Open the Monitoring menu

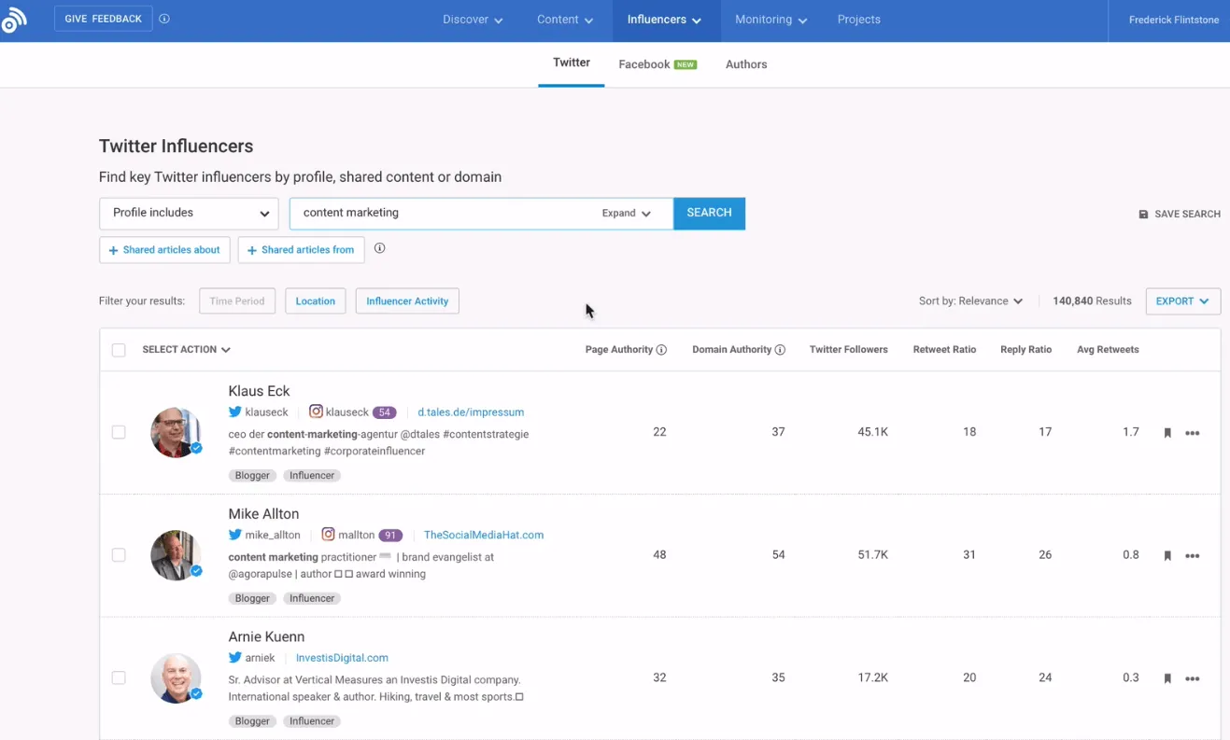point(771,20)
